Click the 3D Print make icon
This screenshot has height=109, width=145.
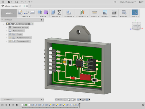click(x=114, y=12)
